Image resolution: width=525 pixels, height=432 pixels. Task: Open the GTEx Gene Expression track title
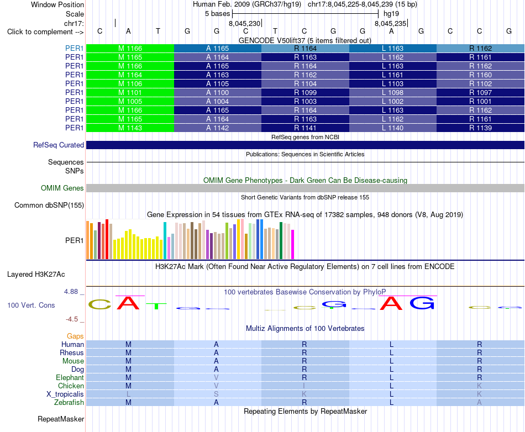[x=305, y=214]
